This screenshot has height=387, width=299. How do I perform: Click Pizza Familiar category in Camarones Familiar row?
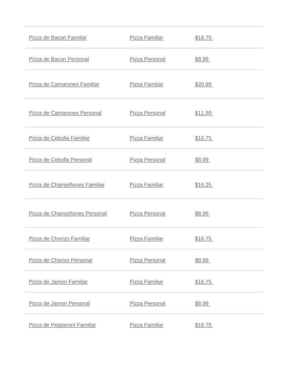coord(146,84)
